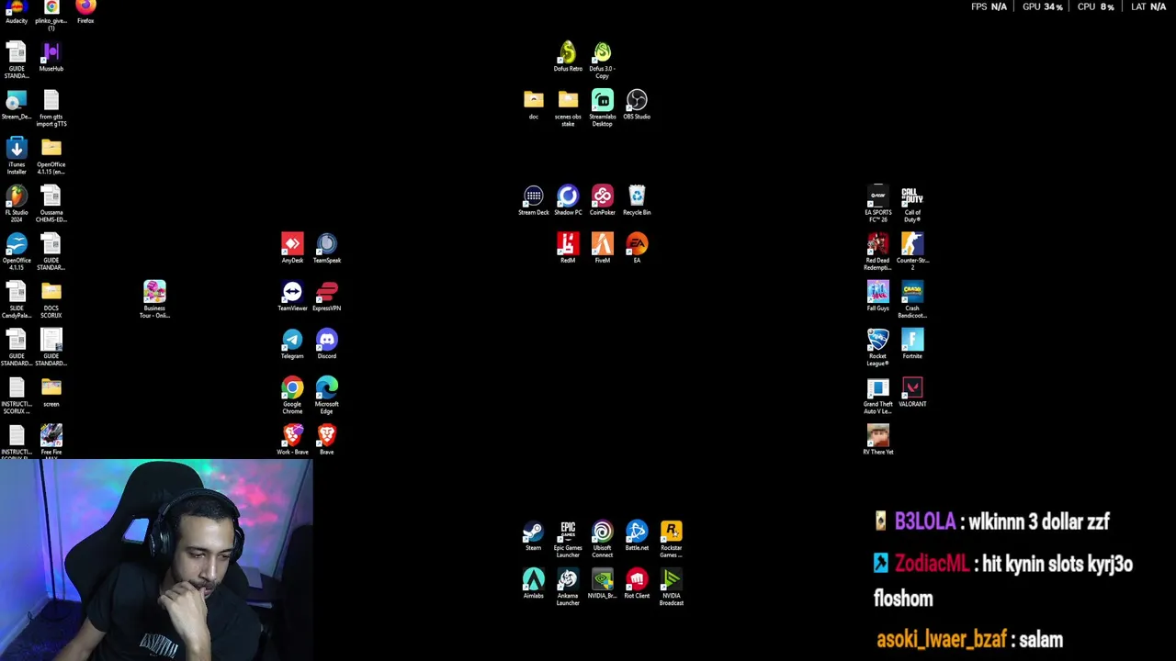This screenshot has height=661, width=1176.
Task: Launch VALORANT from desktop
Action: pyautogui.click(x=912, y=391)
